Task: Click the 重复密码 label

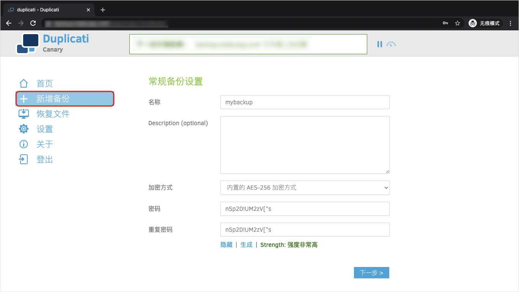Action: click(x=160, y=229)
